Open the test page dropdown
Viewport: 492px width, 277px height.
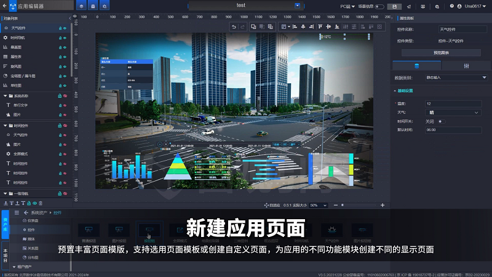click(297, 6)
